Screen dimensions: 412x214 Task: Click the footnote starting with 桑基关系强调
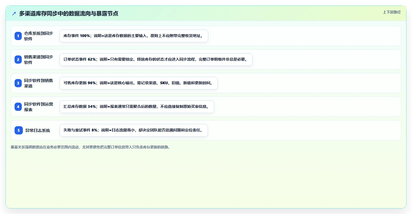[x=90, y=147]
